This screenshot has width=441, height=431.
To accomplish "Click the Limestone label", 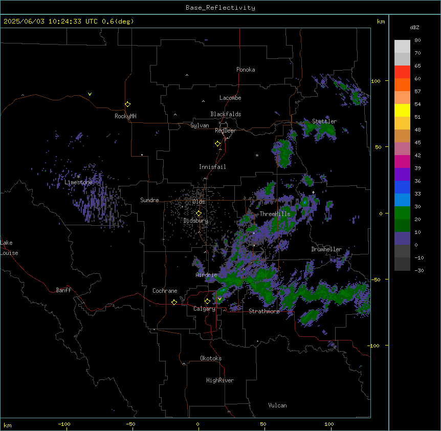I will tap(78, 182).
